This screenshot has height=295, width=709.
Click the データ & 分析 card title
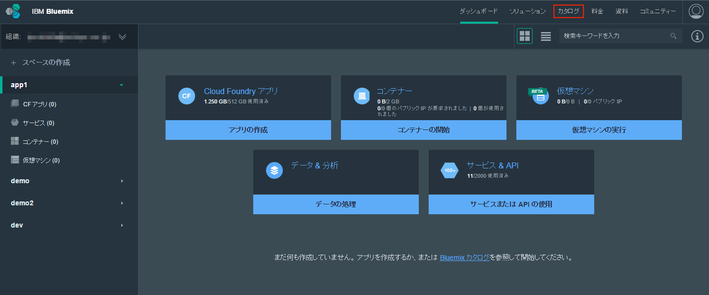[315, 165]
